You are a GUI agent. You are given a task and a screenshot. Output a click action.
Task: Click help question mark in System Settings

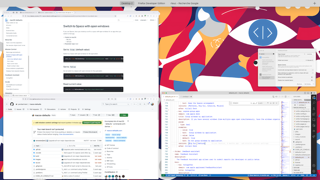[314, 84]
